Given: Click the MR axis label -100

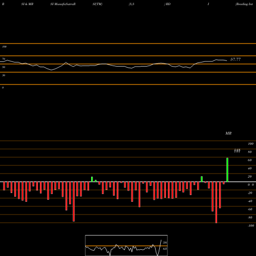Looking at the screenshot, I should coord(251,226).
